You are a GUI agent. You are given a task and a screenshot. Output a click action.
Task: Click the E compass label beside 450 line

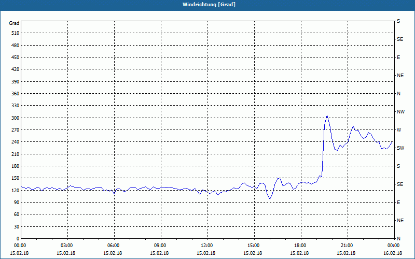pyautogui.click(x=398, y=57)
